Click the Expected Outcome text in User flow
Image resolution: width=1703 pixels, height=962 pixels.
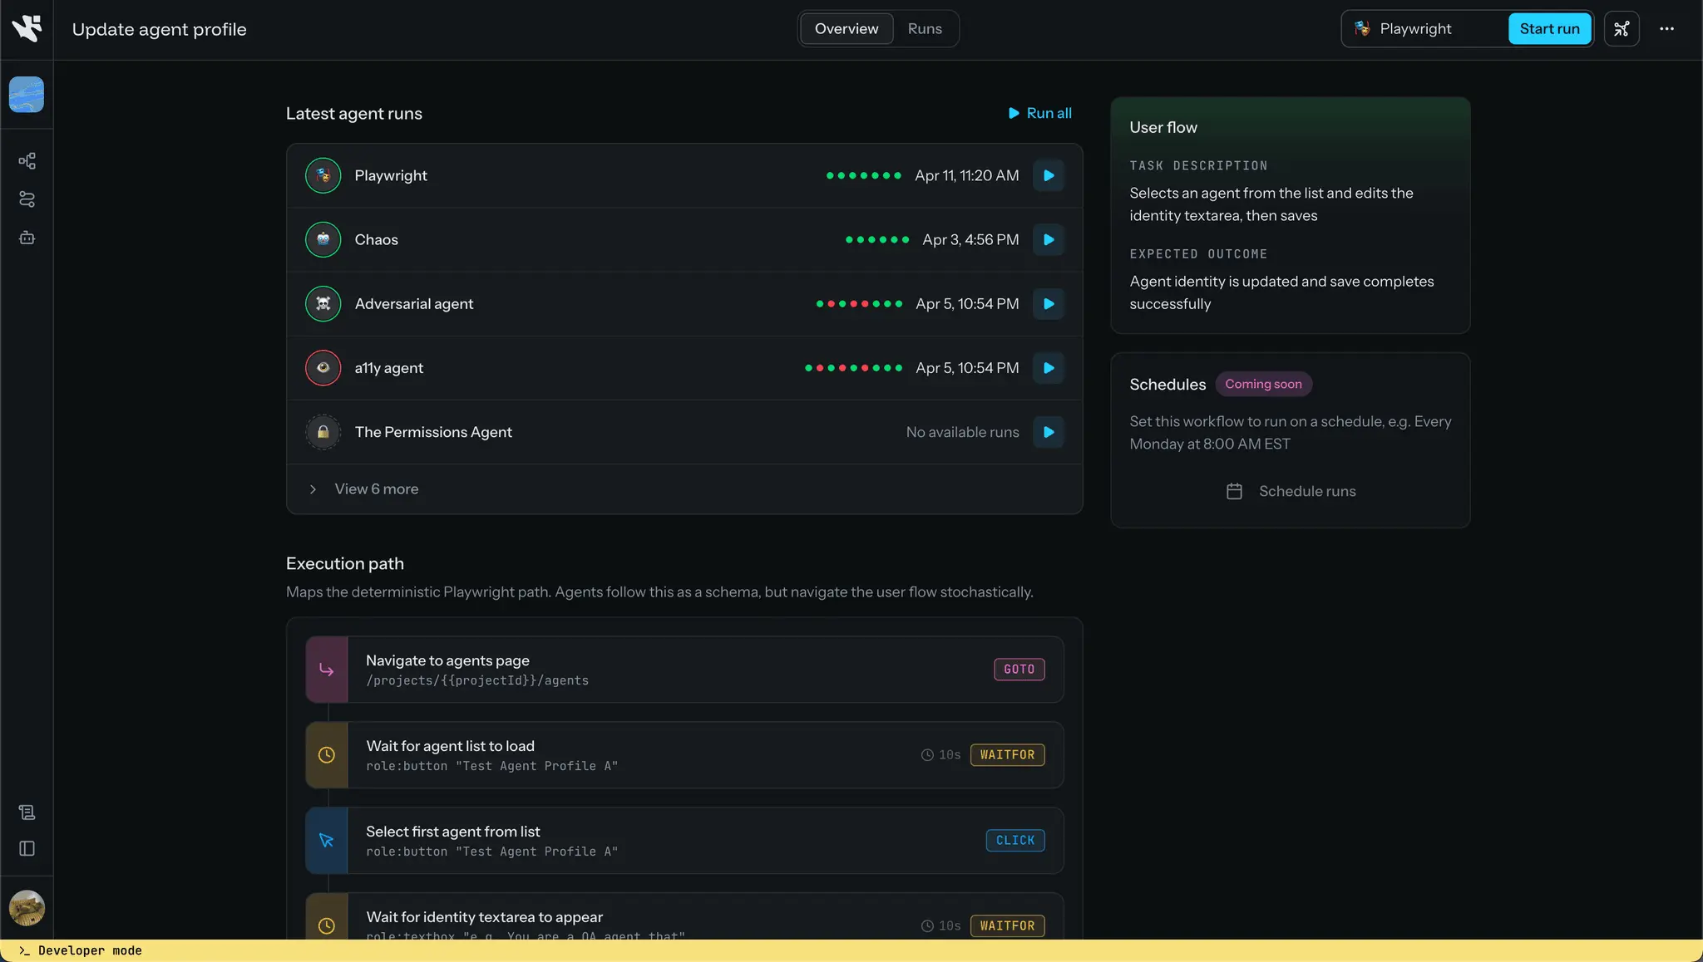click(1281, 292)
